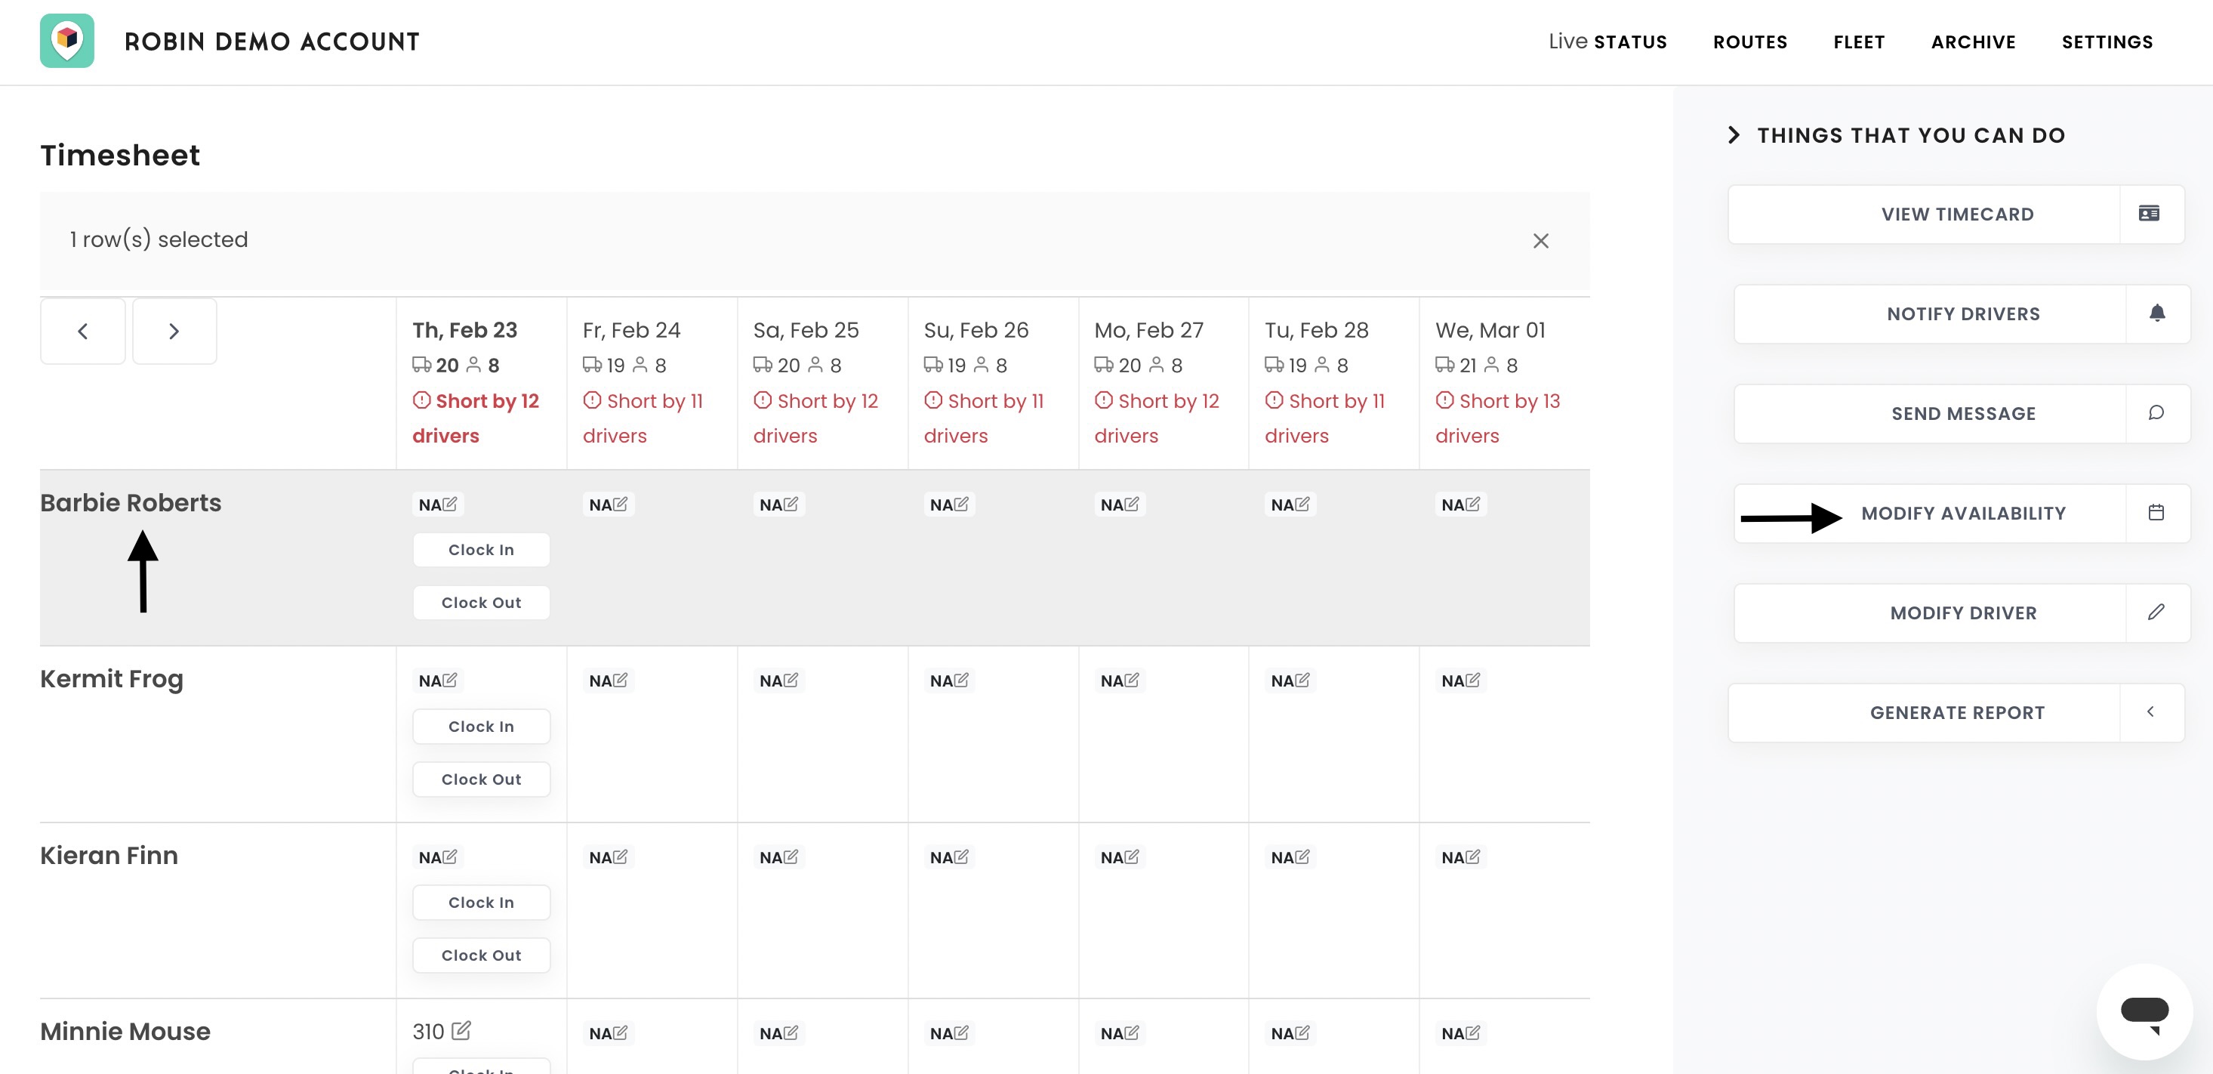
Task: Edit Kermit Frog Thursday Feb 23 hours
Action: pos(449,681)
